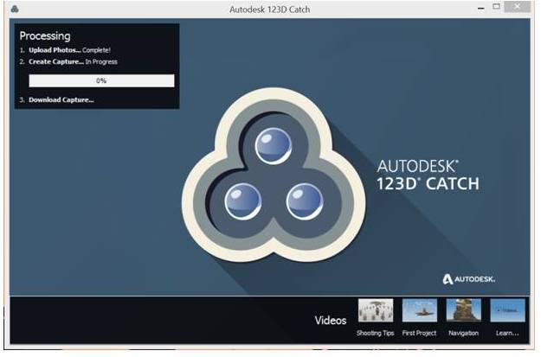Click the Autodesk 123D Catch title text
This screenshot has width=541, height=357.
(270, 9)
